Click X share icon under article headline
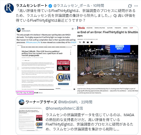Image resolution: width=141 pixels, height=135 pixels. 80,42
